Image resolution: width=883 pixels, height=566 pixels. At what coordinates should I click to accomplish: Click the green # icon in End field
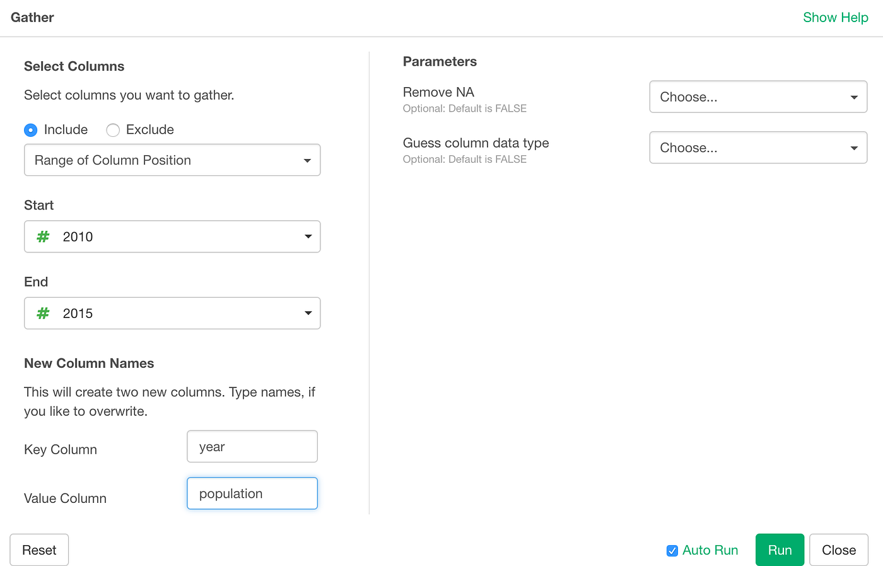(42, 313)
